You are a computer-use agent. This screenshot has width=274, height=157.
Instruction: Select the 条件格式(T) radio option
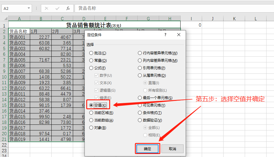tap(150, 113)
